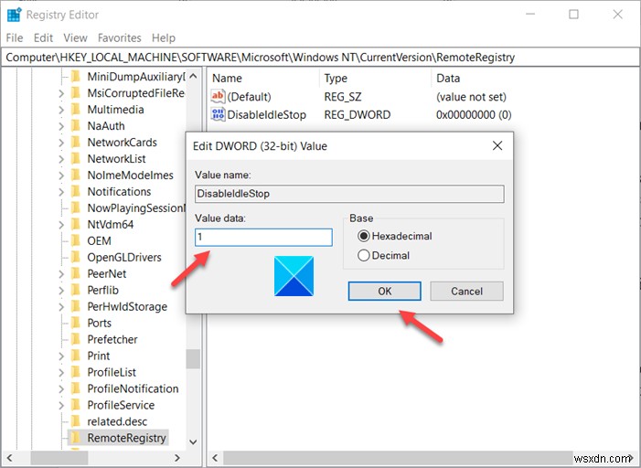Select the PeerNet folder icon

click(76, 273)
